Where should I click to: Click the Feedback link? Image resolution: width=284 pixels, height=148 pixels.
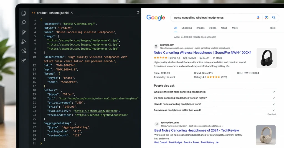coord(272,115)
